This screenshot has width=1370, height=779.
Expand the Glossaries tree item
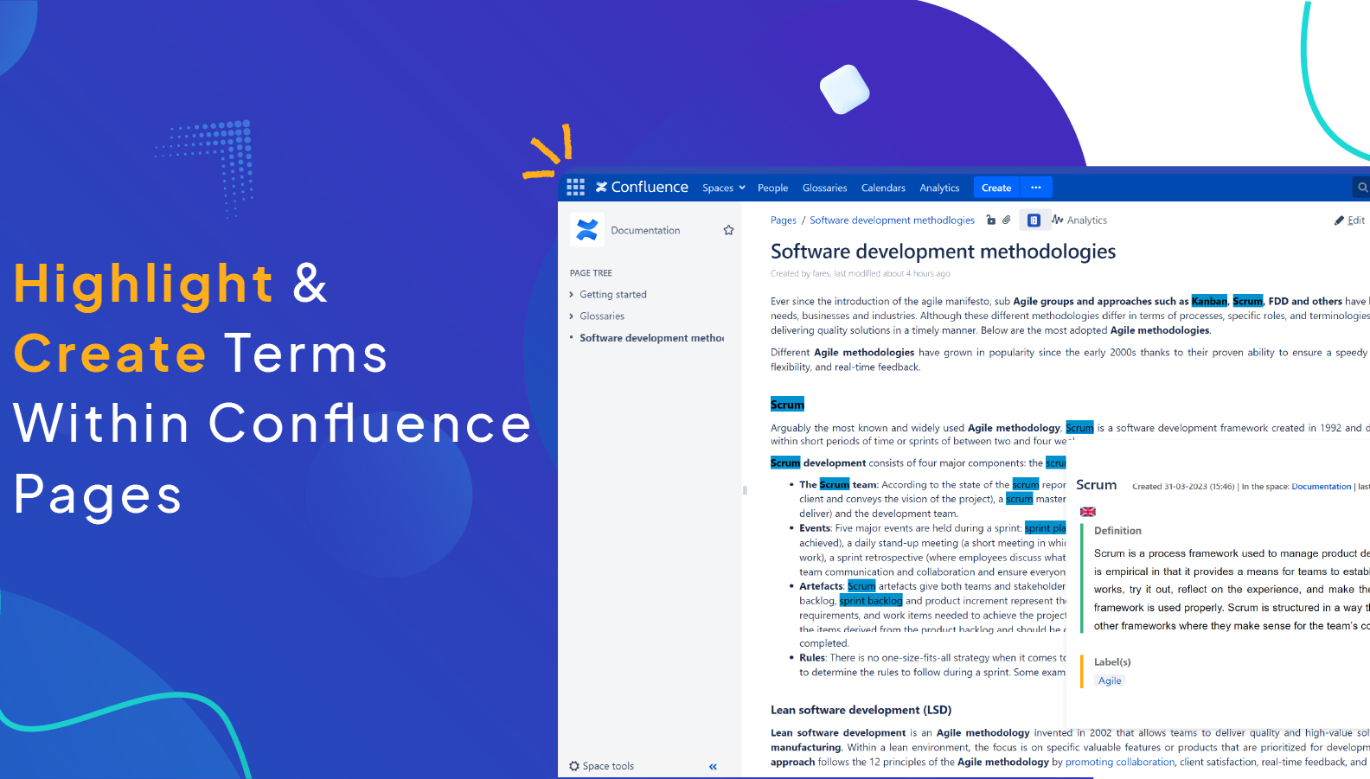(572, 316)
